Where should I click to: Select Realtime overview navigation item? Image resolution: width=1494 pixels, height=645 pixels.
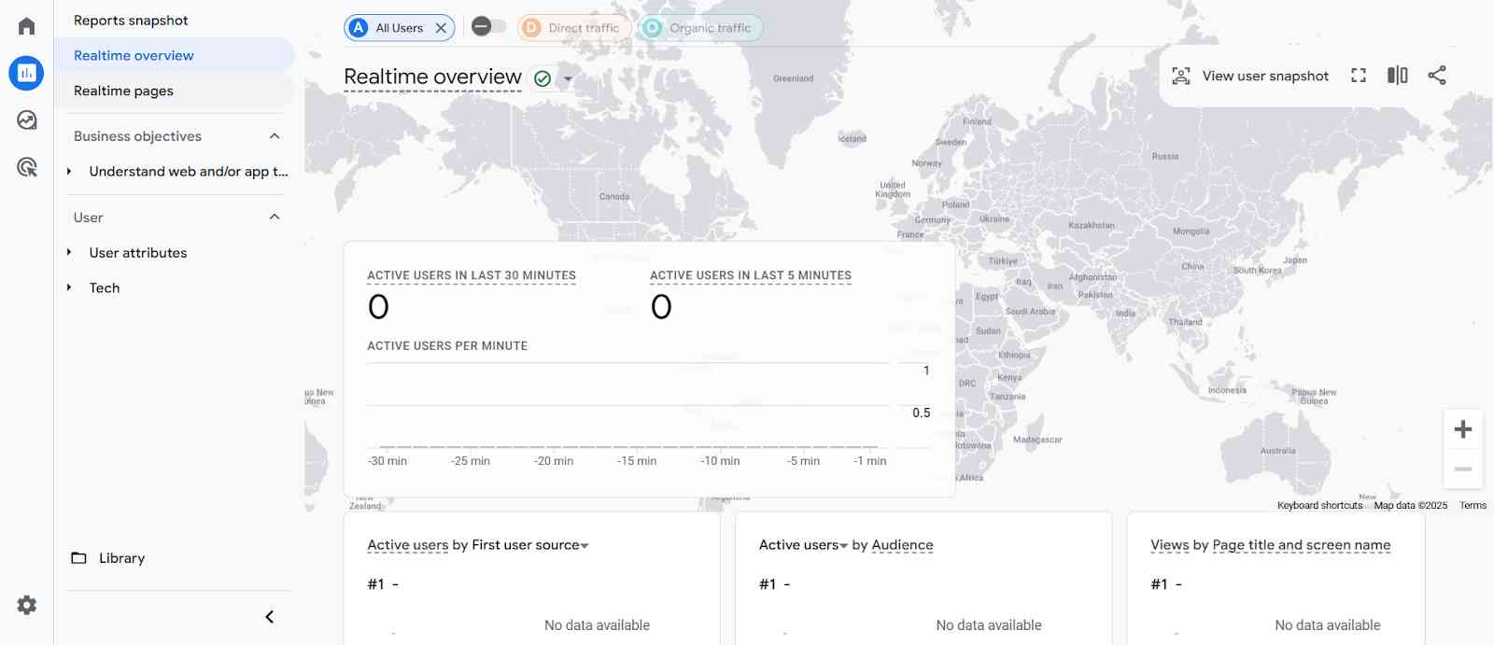pos(174,55)
